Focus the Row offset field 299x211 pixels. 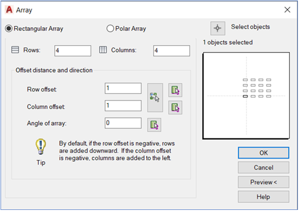point(123,88)
